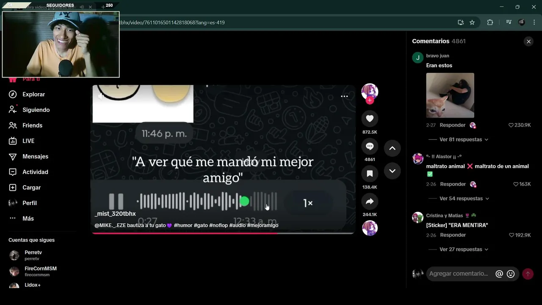The width and height of the screenshot is (542, 305).
Task: Open Perfil in the sidebar
Action: 23,203
